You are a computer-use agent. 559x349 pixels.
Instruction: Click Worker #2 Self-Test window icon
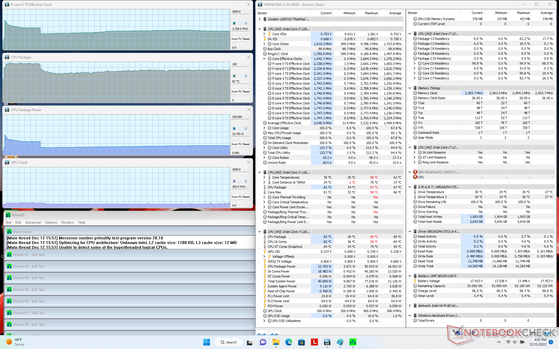tap(9, 255)
